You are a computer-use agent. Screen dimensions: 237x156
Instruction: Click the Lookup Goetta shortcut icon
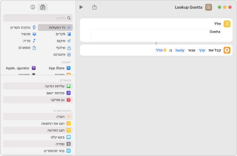click(x=208, y=7)
